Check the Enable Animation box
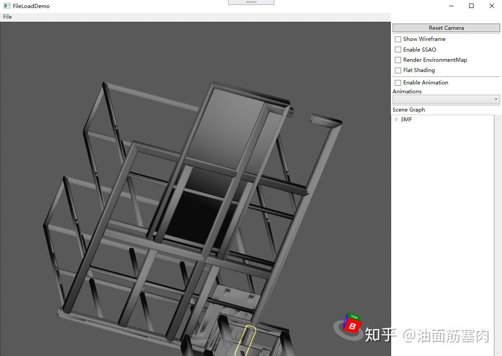This screenshot has width=502, height=356. click(x=398, y=83)
